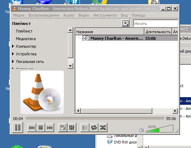Click the VLC cone album art thumbnail
Image resolution: width=191 pixels, height=148 pixels.
tap(42, 92)
